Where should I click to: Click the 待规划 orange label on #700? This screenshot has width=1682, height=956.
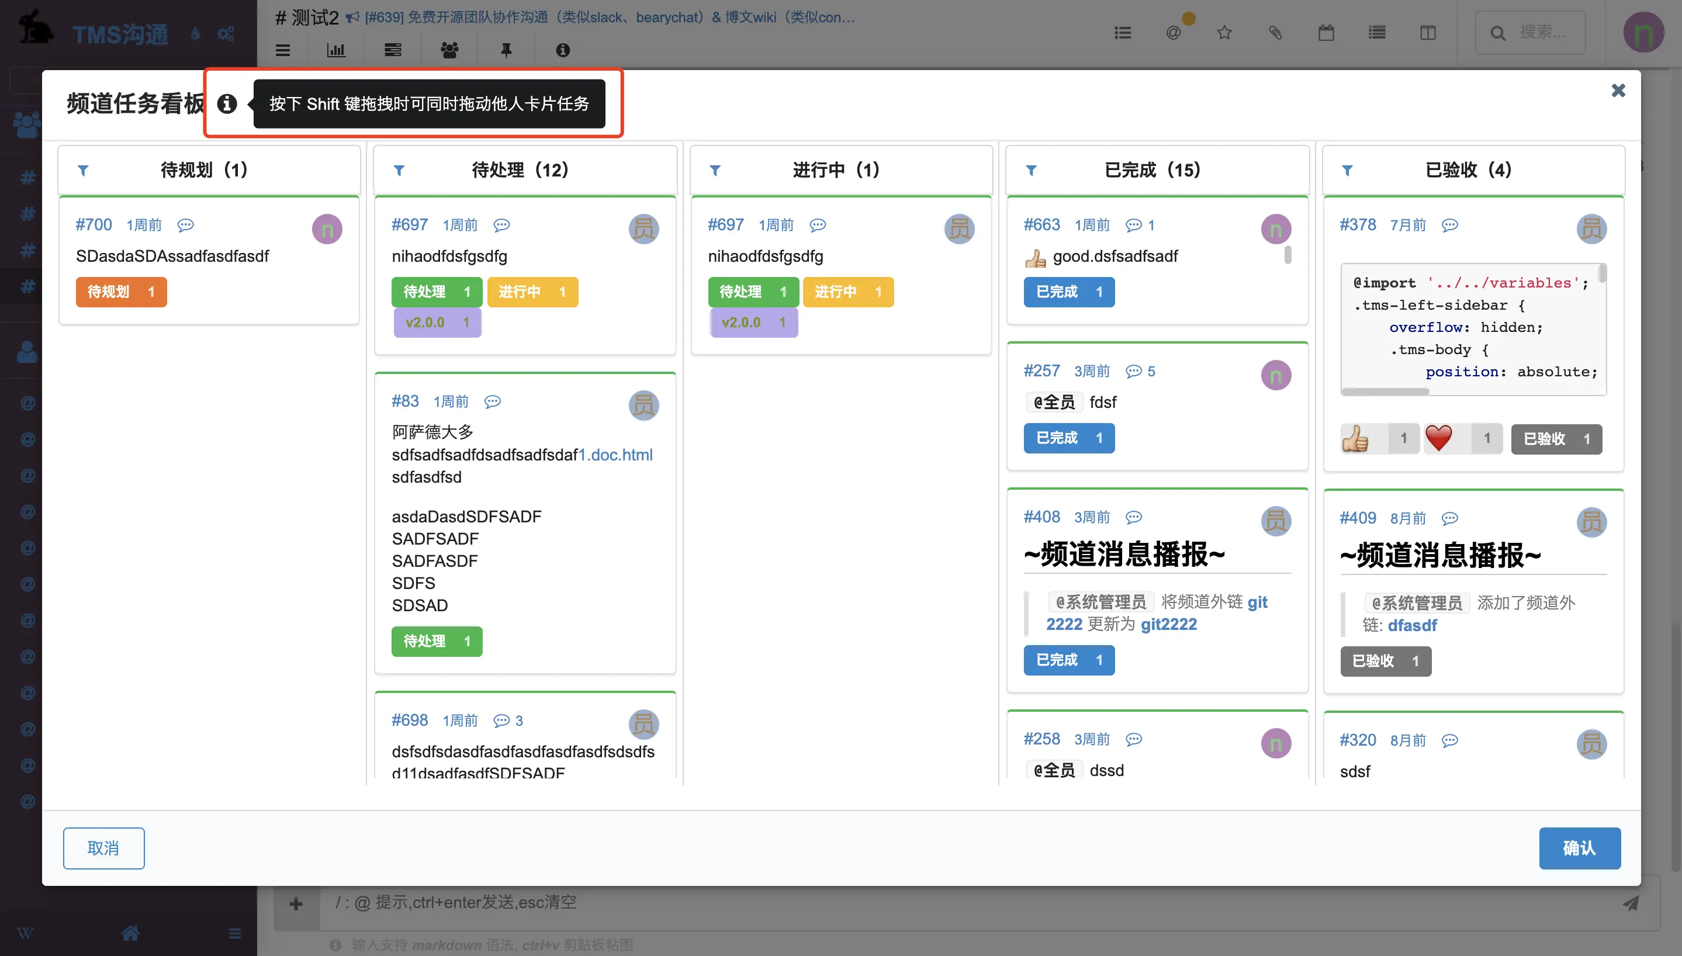click(x=121, y=292)
